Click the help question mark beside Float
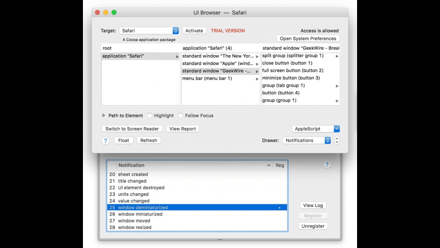Image resolution: width=440 pixels, height=248 pixels. [106, 141]
